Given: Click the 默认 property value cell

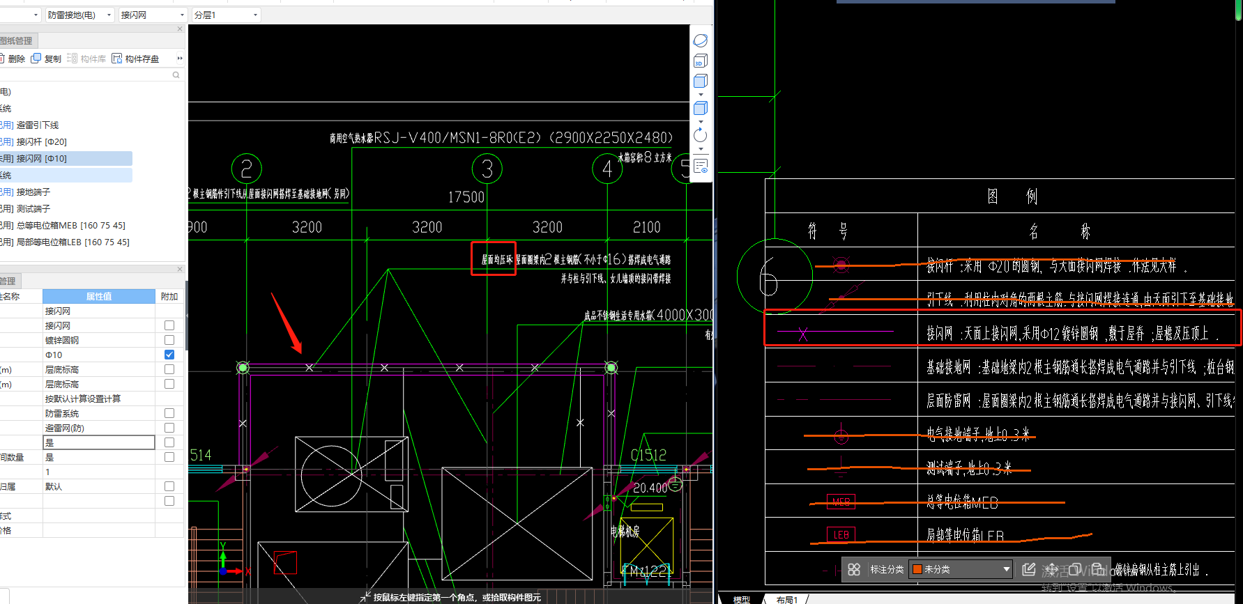Looking at the screenshot, I should (99, 486).
